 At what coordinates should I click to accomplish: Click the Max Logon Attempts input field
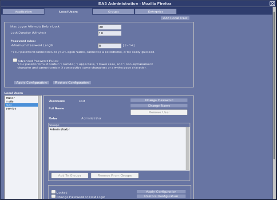point(110,27)
